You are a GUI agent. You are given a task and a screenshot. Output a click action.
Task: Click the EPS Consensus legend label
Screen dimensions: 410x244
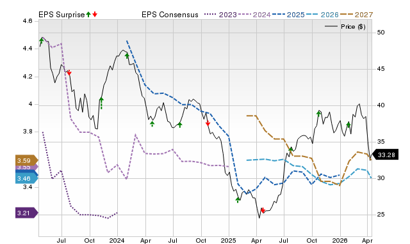170,15
